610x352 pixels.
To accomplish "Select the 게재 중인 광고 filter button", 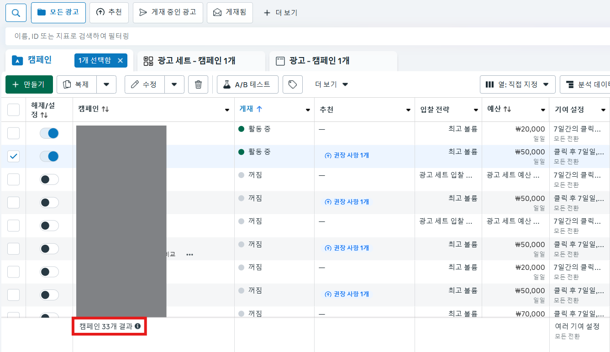I will 168,12.
